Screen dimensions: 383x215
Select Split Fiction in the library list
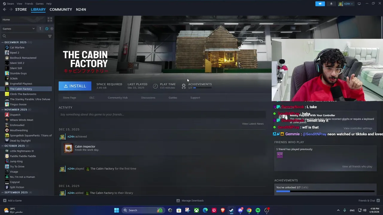click(x=17, y=187)
